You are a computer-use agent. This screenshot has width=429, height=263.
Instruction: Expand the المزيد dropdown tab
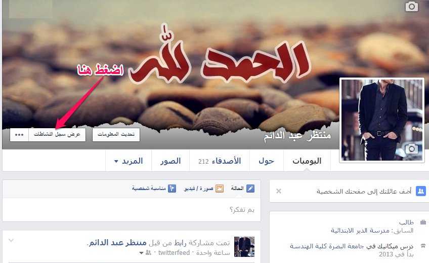[128, 161]
